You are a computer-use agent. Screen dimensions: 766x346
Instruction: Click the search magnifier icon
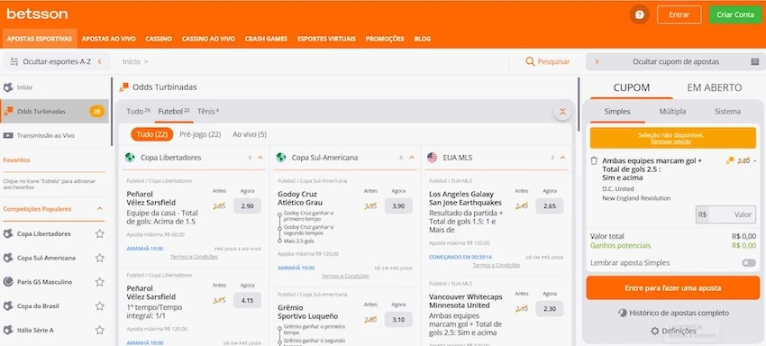[x=530, y=61]
